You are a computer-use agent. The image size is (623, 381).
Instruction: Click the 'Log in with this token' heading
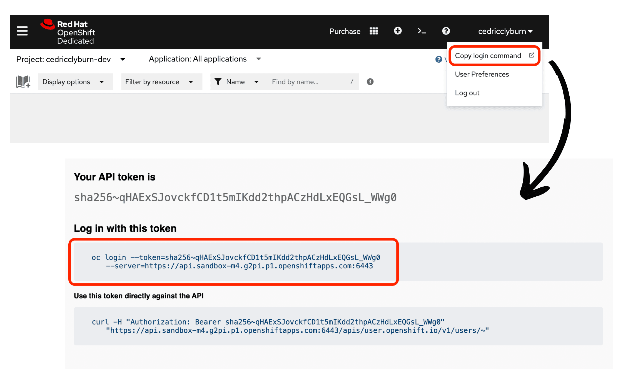coord(125,228)
